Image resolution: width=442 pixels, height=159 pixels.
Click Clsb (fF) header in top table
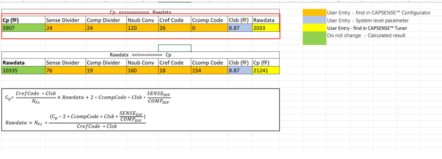tap(240, 20)
